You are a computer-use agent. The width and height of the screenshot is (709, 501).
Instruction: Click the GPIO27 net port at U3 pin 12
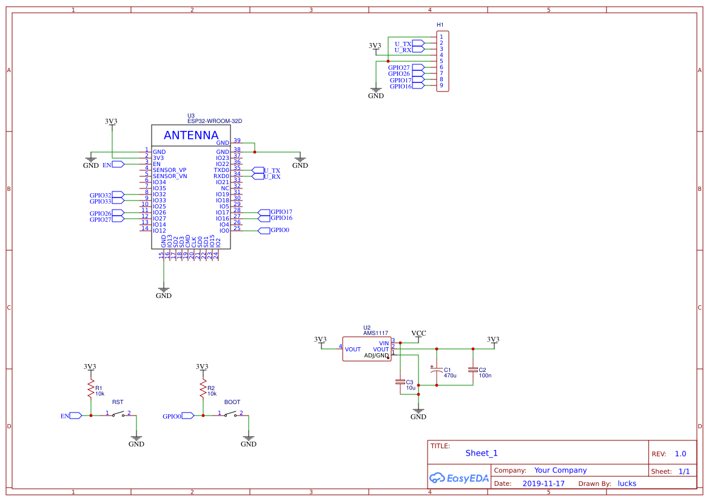click(x=107, y=219)
